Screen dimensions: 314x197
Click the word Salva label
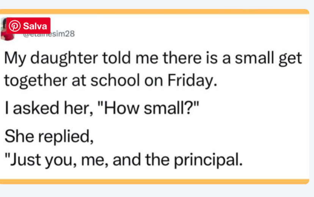click(35, 26)
